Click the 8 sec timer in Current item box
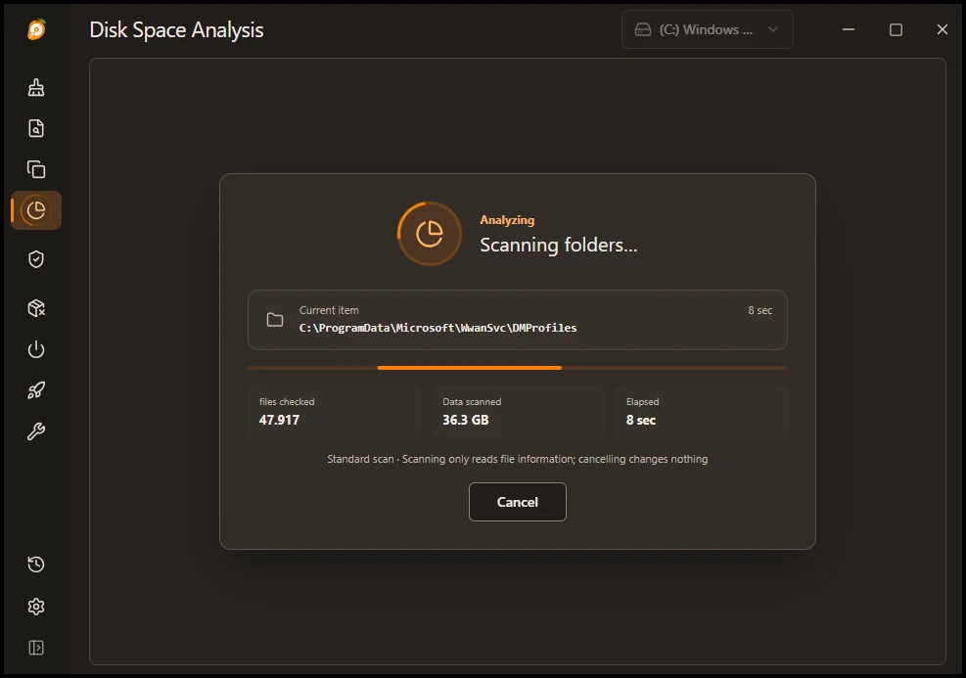The width and height of the screenshot is (966, 678). click(x=759, y=310)
